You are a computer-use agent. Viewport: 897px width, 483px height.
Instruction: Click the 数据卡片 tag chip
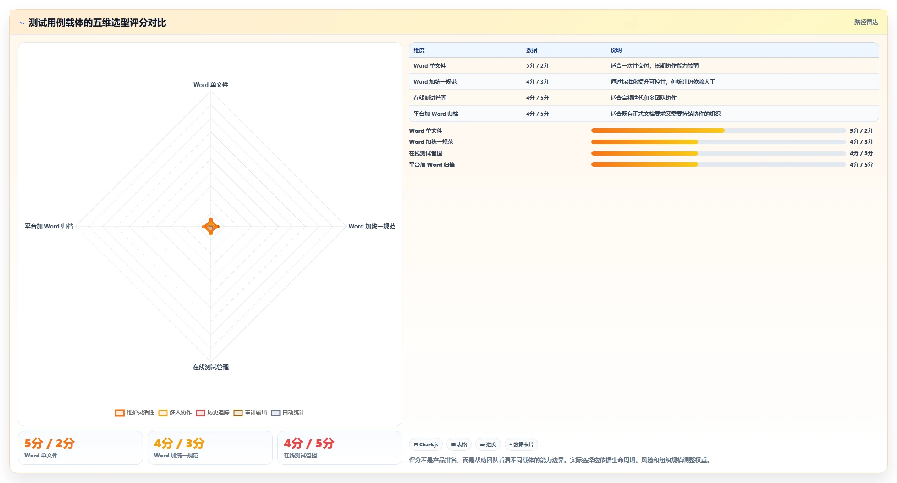pos(521,445)
